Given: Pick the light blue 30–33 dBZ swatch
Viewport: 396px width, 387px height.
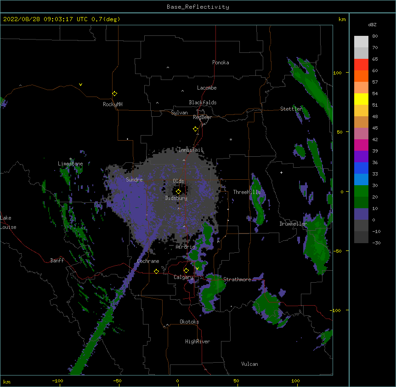Looking at the screenshot, I should click(361, 180).
